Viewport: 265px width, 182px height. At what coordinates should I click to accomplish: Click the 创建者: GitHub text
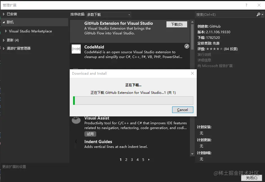tap(209, 26)
